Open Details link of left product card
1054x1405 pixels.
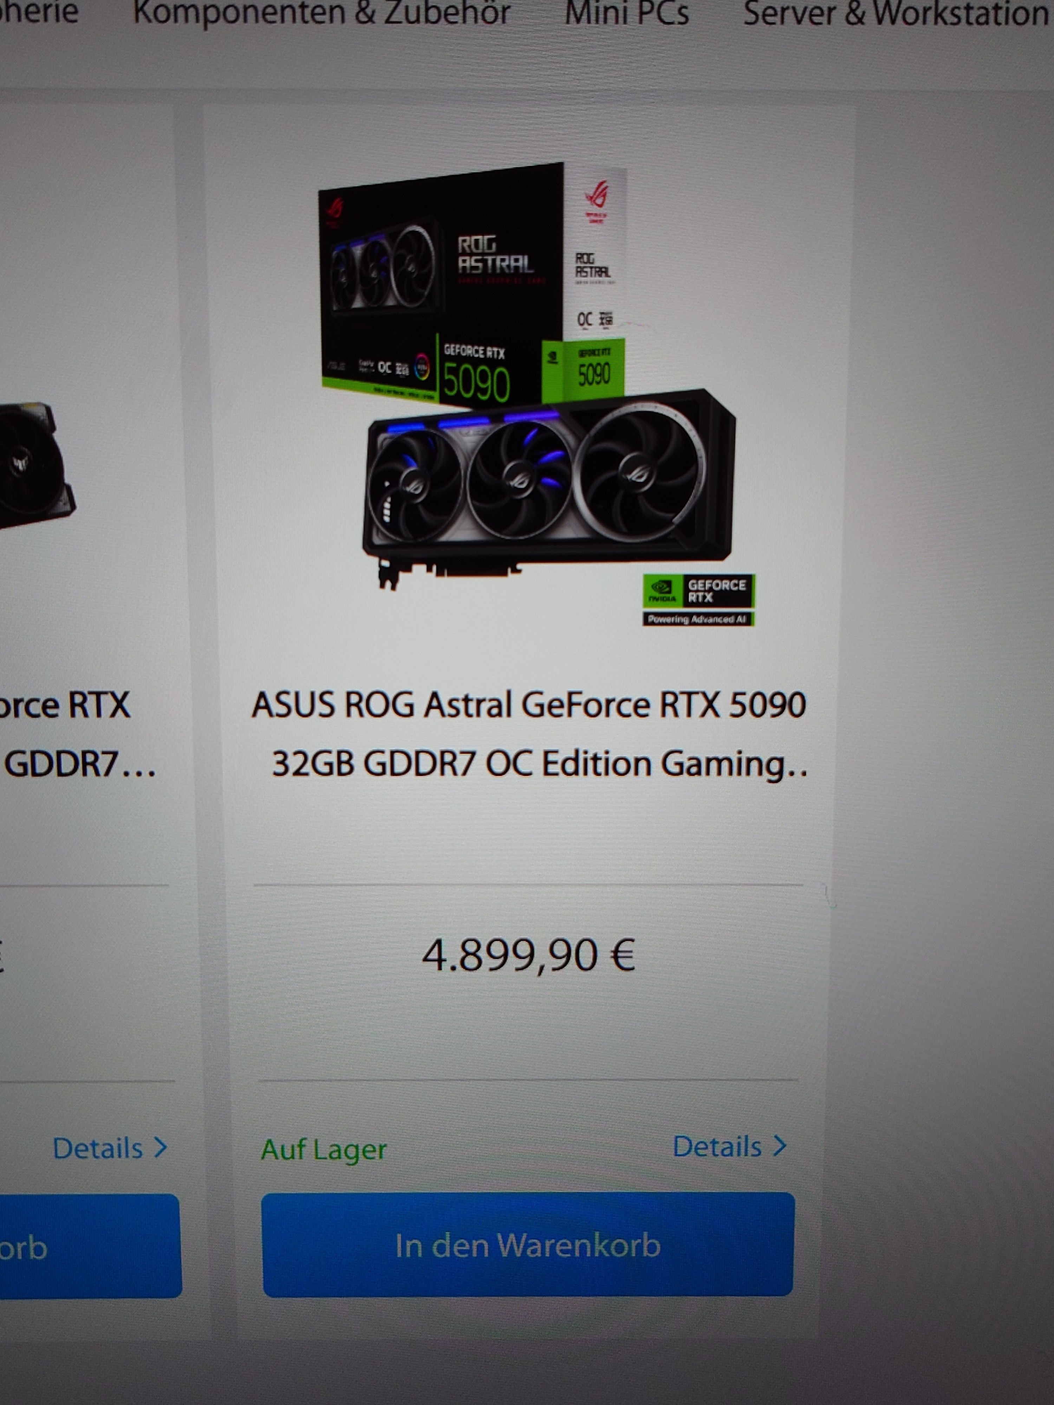coord(98,1148)
